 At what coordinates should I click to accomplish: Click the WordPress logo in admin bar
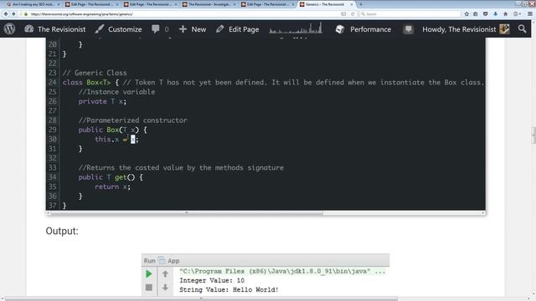[x=9, y=29]
